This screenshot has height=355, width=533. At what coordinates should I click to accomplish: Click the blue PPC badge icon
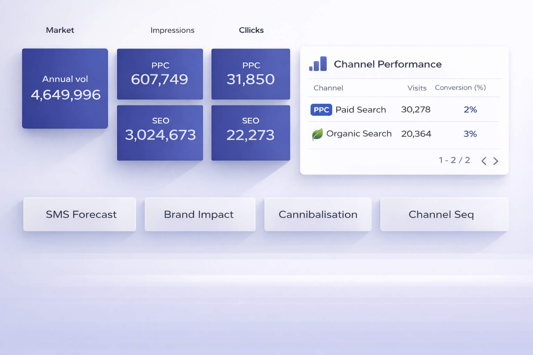click(x=321, y=110)
